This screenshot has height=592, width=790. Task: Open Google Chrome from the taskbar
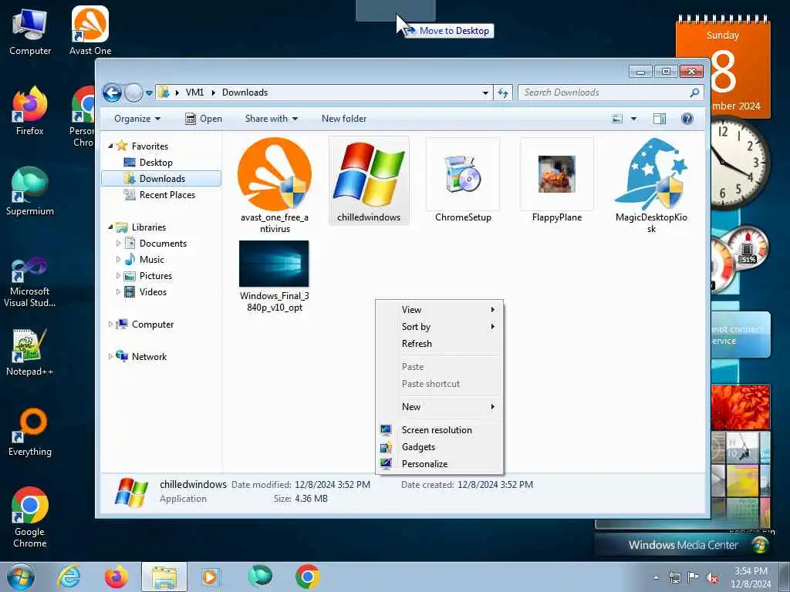pyautogui.click(x=307, y=577)
